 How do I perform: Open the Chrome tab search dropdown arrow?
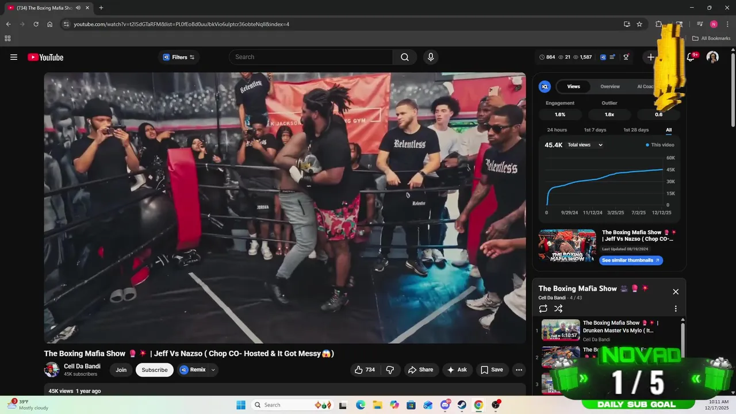pos(7,8)
